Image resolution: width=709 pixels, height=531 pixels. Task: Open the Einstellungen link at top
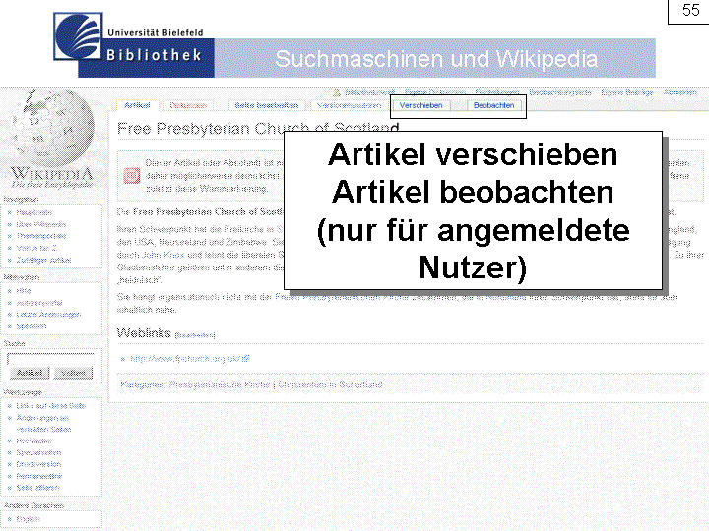pyautogui.click(x=497, y=92)
